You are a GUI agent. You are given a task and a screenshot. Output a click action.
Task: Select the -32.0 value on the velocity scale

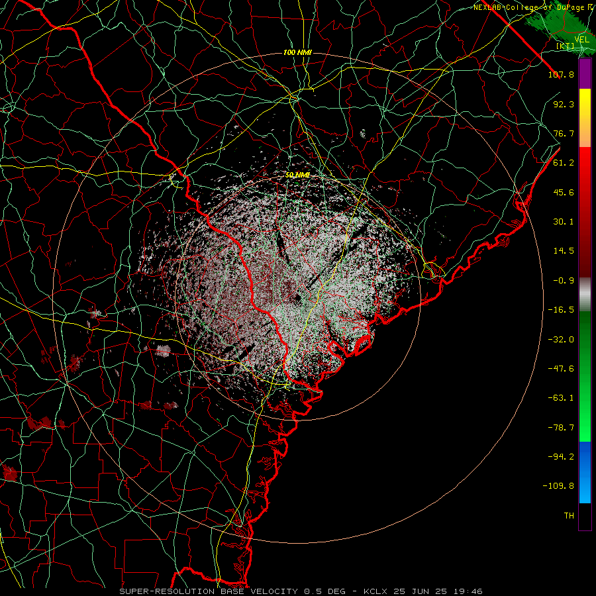click(x=561, y=340)
